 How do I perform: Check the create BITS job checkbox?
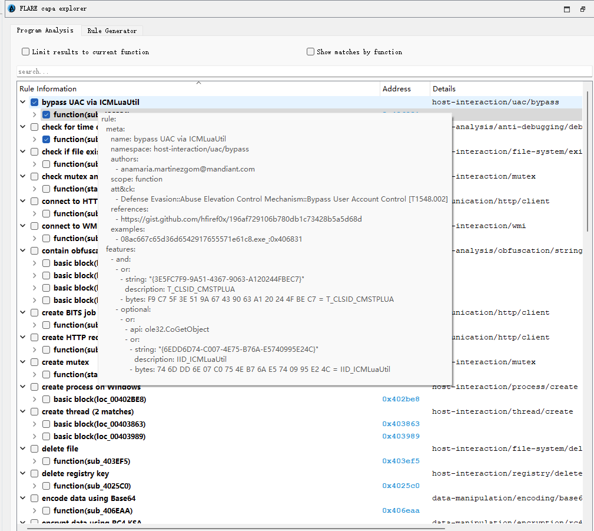click(x=35, y=312)
